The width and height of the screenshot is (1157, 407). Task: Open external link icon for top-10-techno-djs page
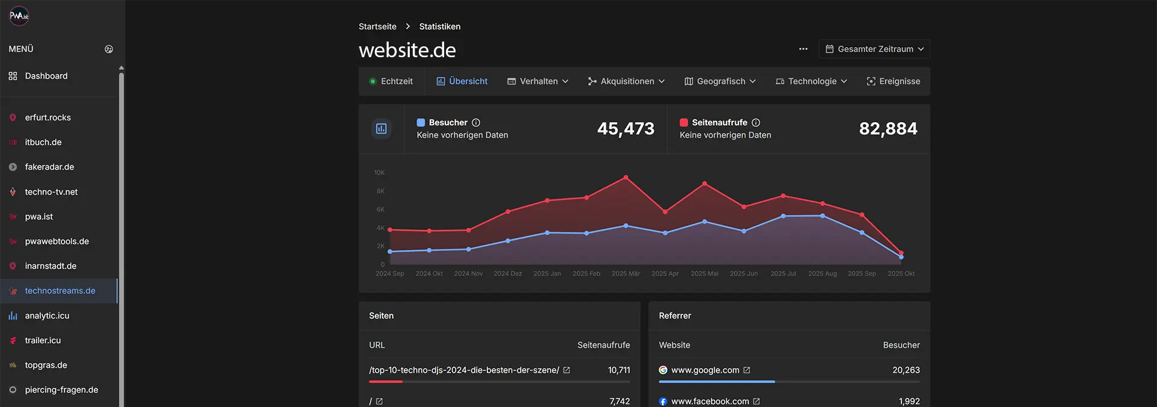(x=566, y=370)
